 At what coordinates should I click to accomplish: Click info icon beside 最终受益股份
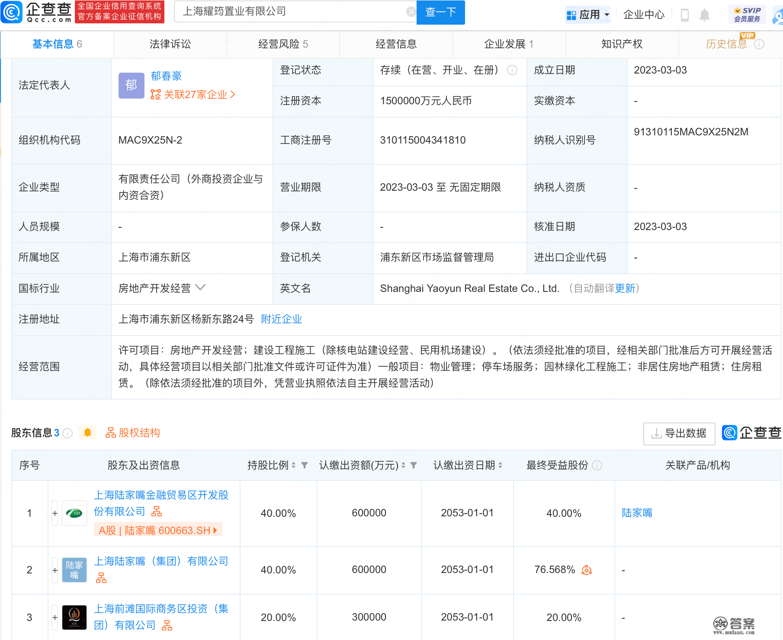(x=597, y=465)
